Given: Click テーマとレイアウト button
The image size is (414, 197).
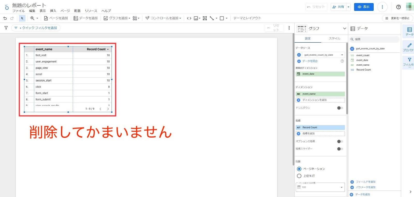Looking at the screenshot, I should (x=247, y=18).
